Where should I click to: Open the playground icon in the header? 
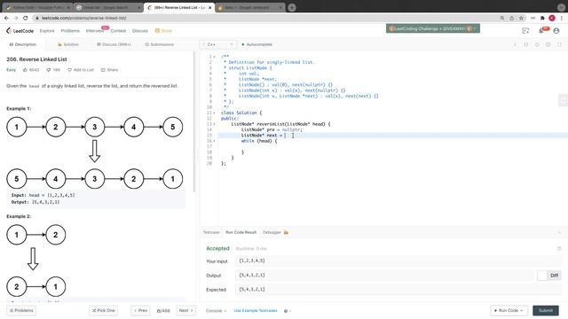[525, 31]
